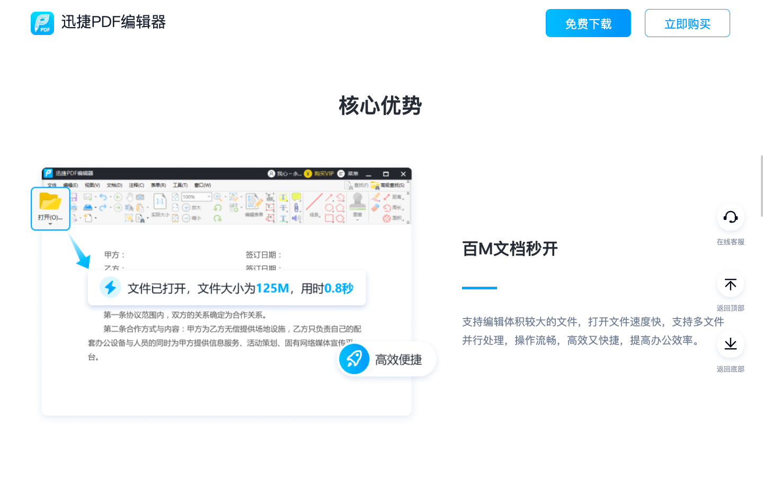The width and height of the screenshot is (763, 477).
Task: Open the 100% zoom level dropdown
Action: pyautogui.click(x=208, y=196)
